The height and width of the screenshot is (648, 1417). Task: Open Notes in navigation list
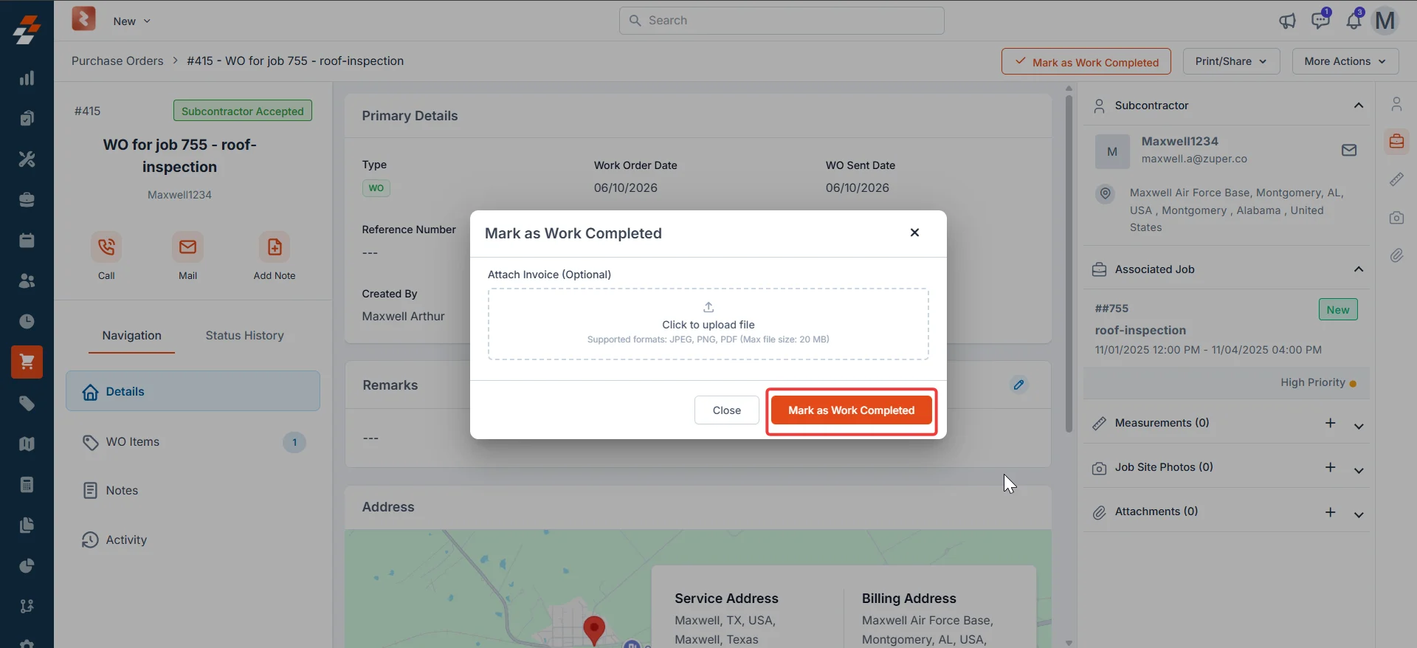pos(193,490)
